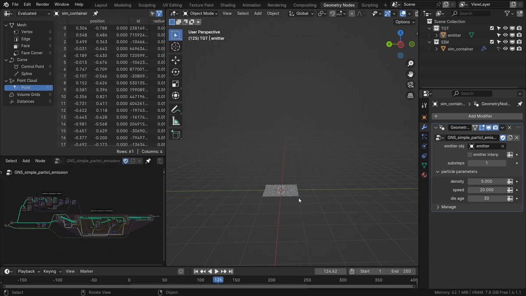Viewport: 526px width, 296px height.
Task: Hide sim_container via eye icon
Action: coord(505,49)
